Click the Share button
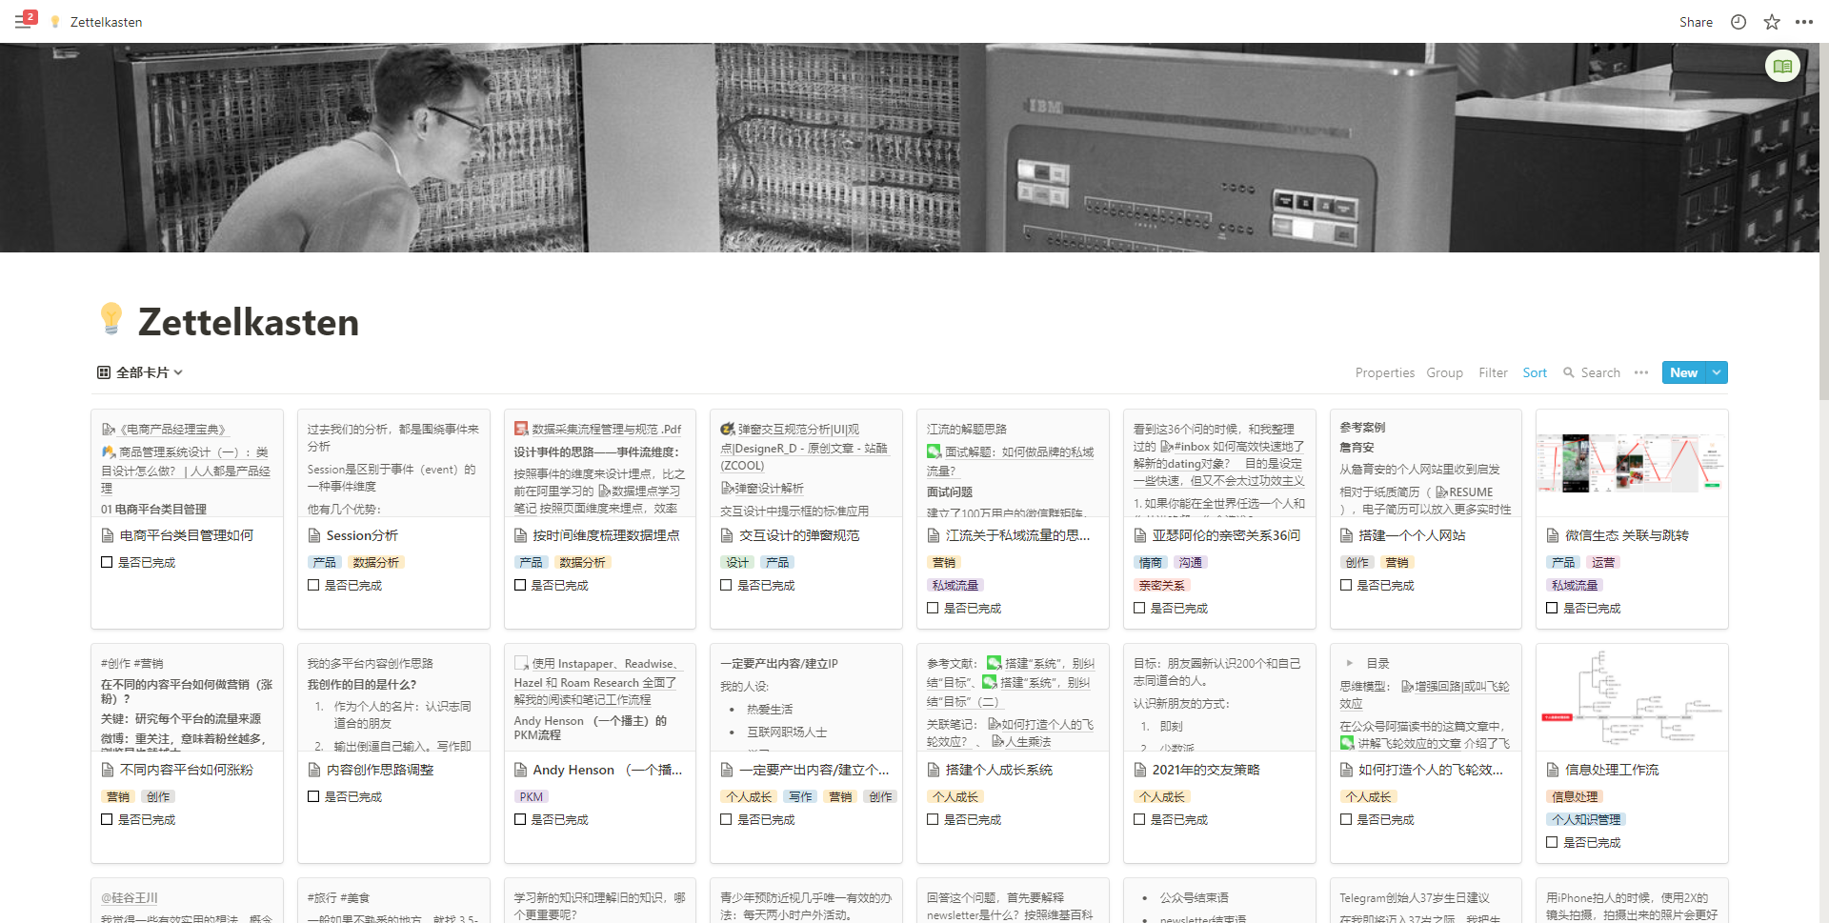 point(1696,22)
